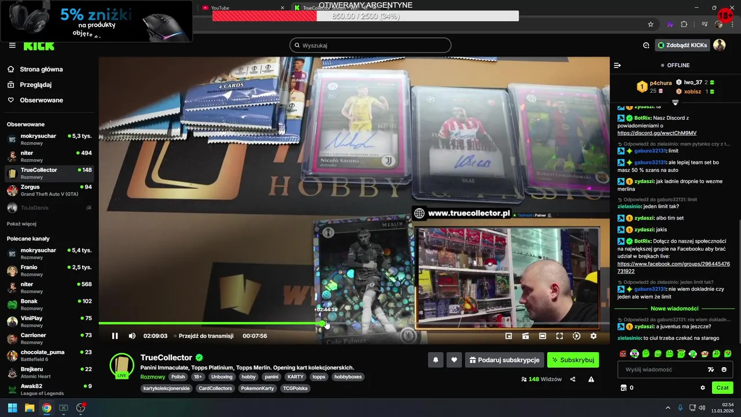Insert the red angry face emote

pos(623,353)
